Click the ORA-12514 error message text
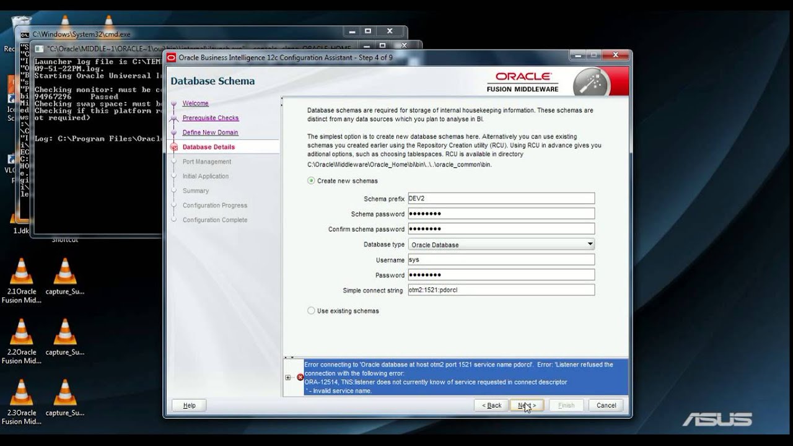This screenshot has width=793, height=446. (x=436, y=382)
